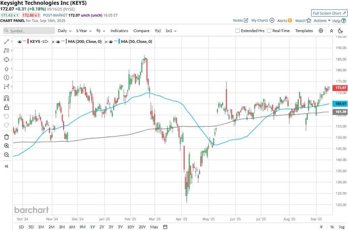Switch to dark mode with moon icon
Image resolution: width=348 pixels, height=230 pixels.
point(340,31)
